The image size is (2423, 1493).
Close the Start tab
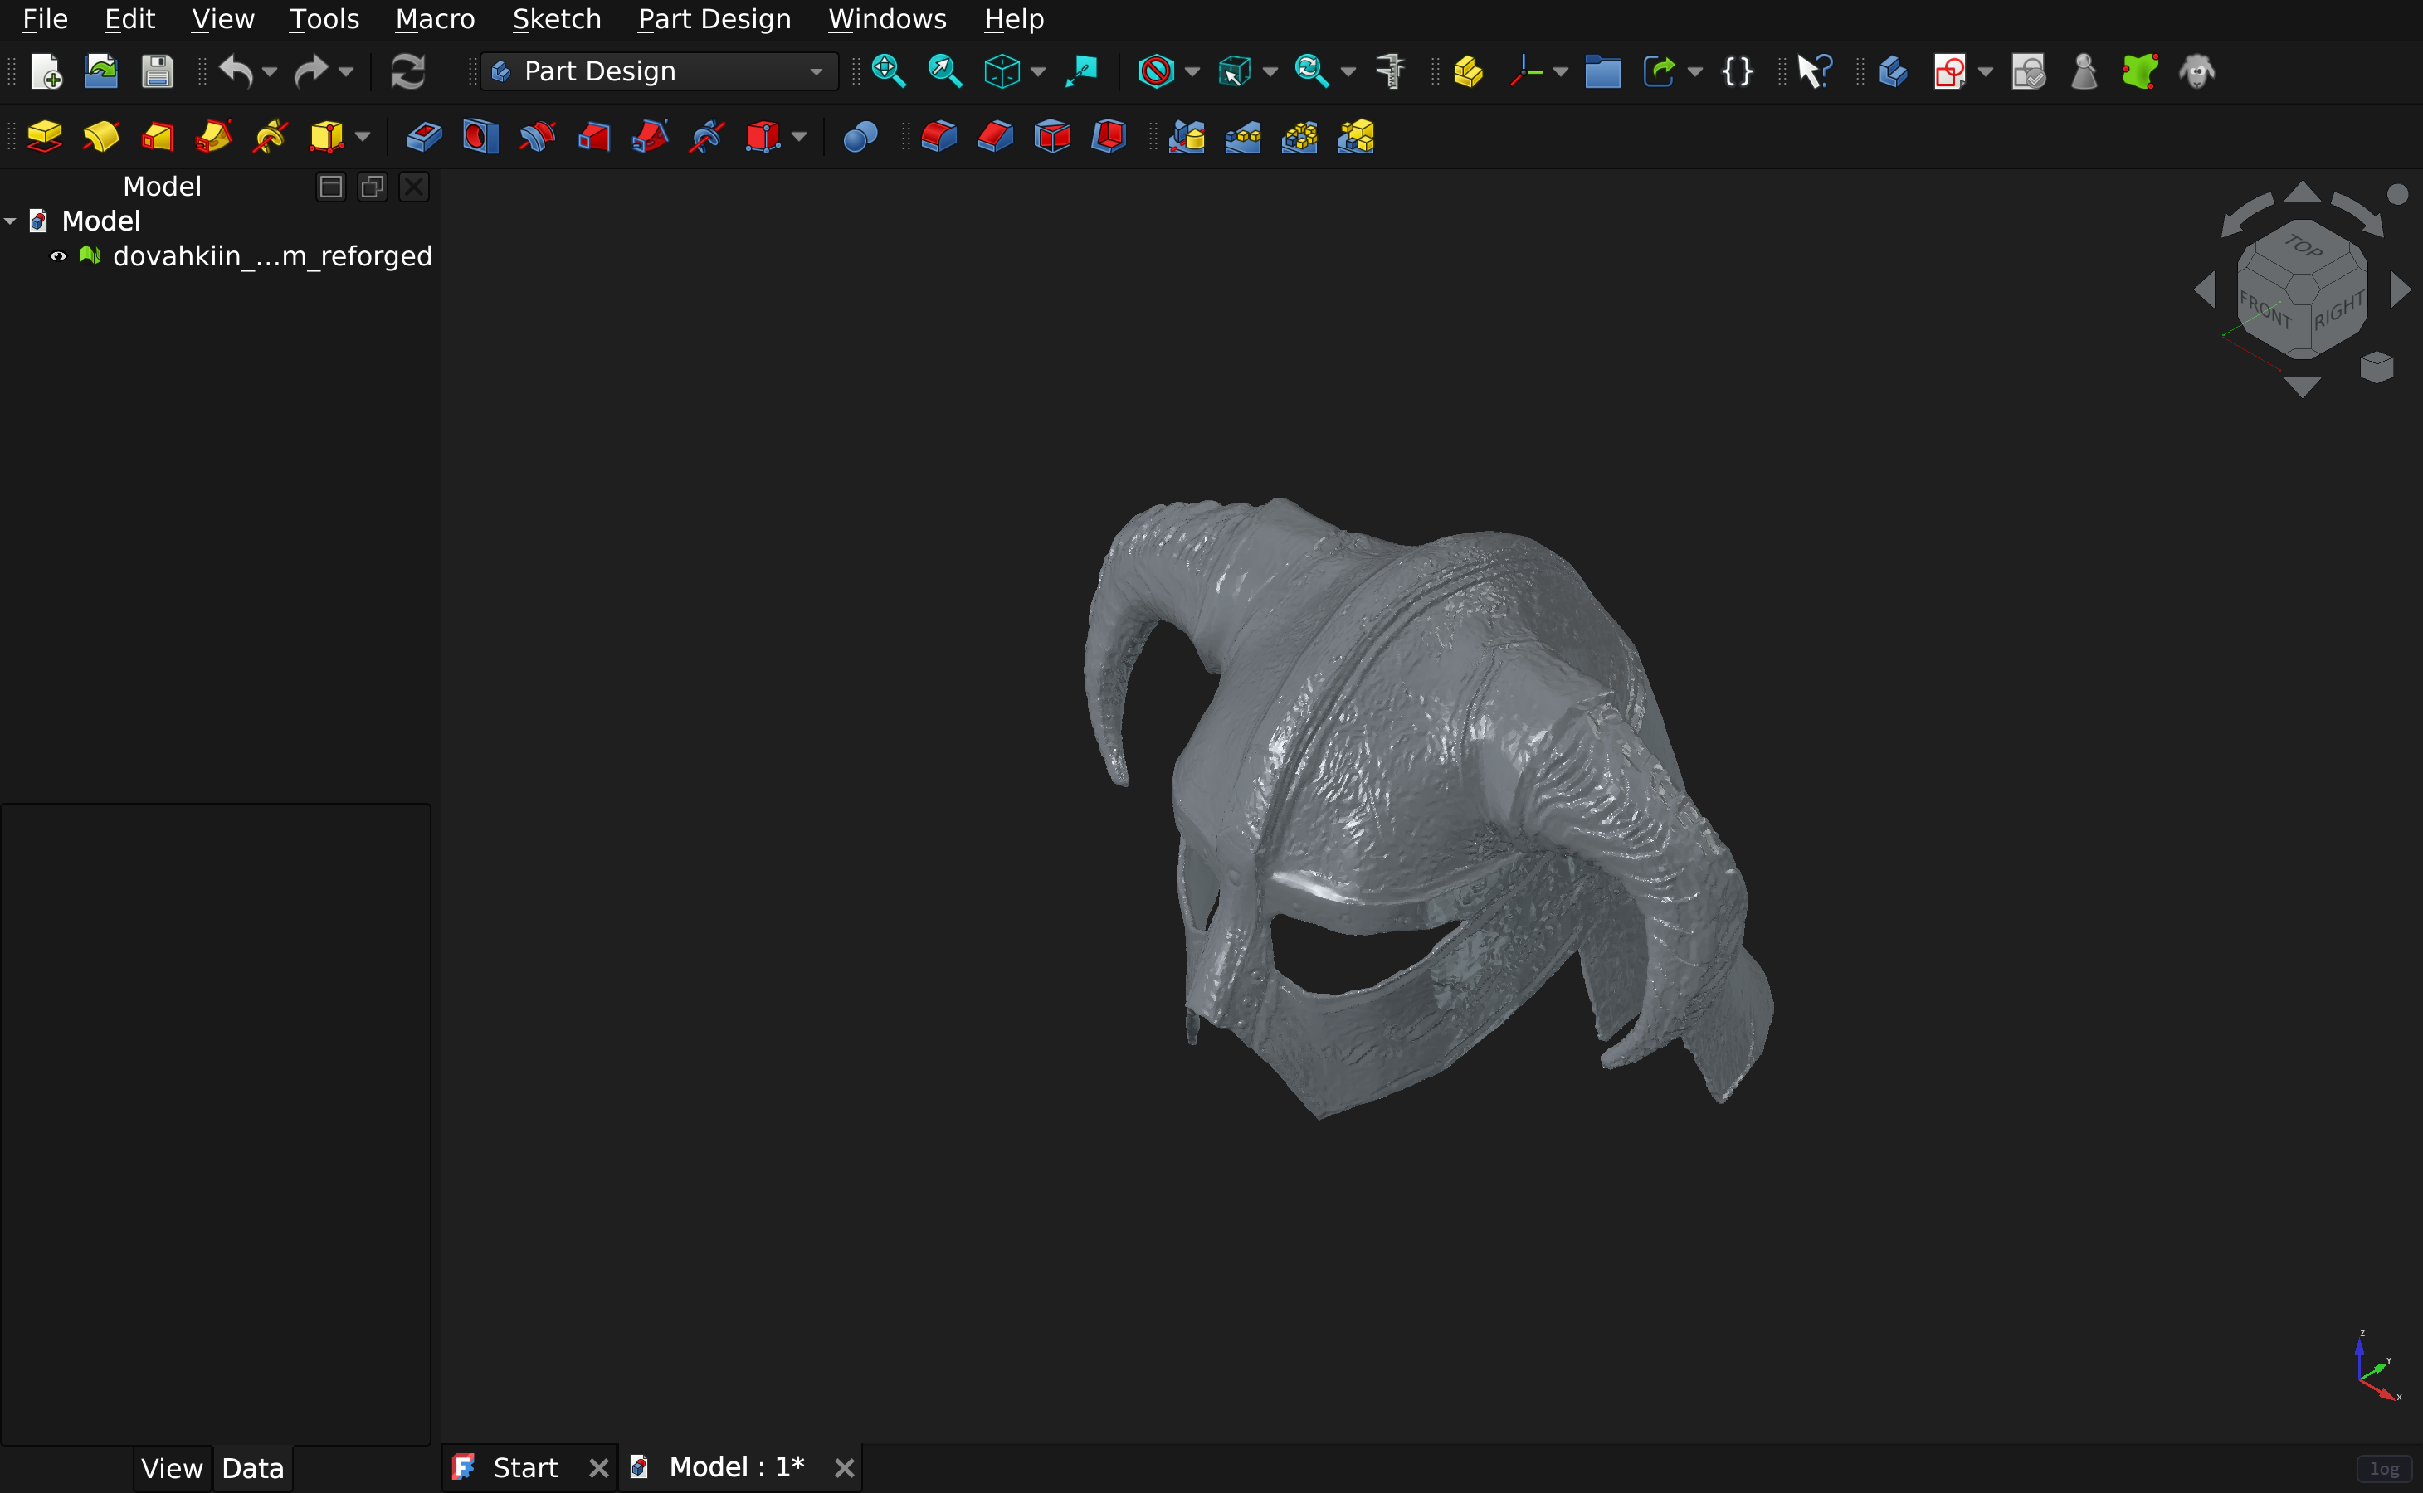598,1468
